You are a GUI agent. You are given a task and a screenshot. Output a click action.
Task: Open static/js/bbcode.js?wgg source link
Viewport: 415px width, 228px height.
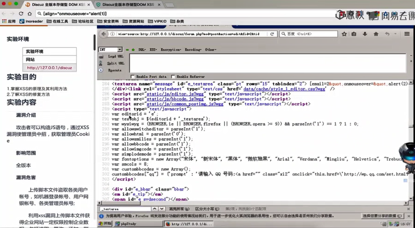175,99
